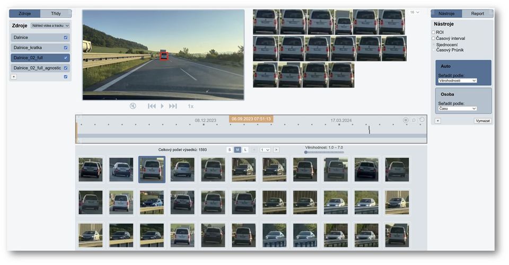The width and height of the screenshot is (509, 265).
Task: Click the mute icon left of playback controls
Action: 133,106
